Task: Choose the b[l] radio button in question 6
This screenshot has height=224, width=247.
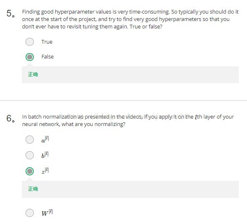Action: pyautogui.click(x=30, y=155)
